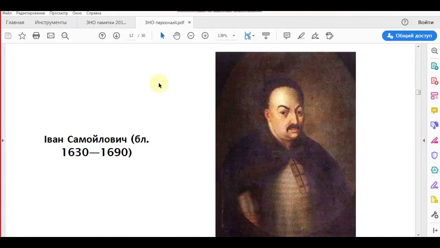This screenshot has width=440, height=248.
Task: Go to next page arrow
Action: tap(116, 35)
